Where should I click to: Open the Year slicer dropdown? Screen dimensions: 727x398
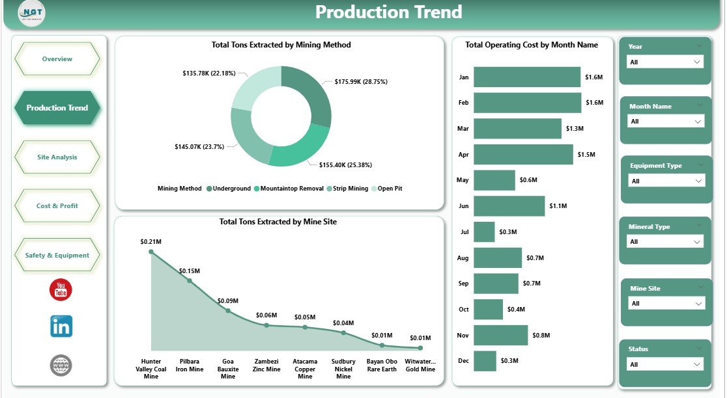(665, 62)
